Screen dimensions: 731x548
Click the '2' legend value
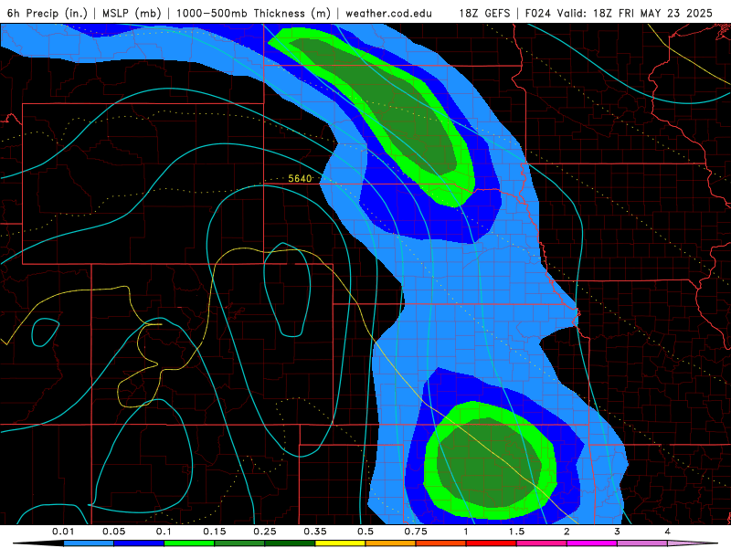[x=567, y=532]
